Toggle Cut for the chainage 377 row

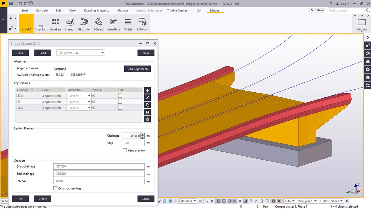coord(120,102)
